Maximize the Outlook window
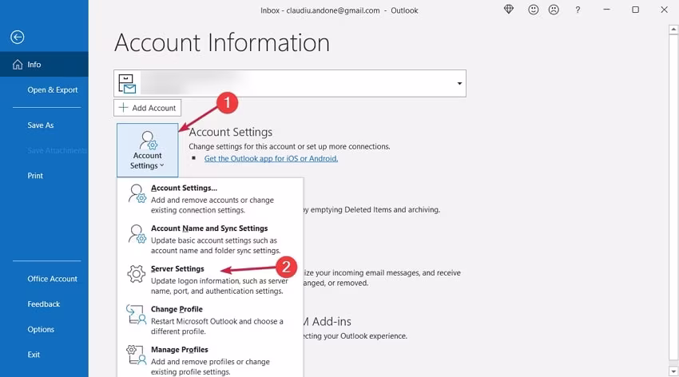The height and width of the screenshot is (377, 679). click(635, 10)
